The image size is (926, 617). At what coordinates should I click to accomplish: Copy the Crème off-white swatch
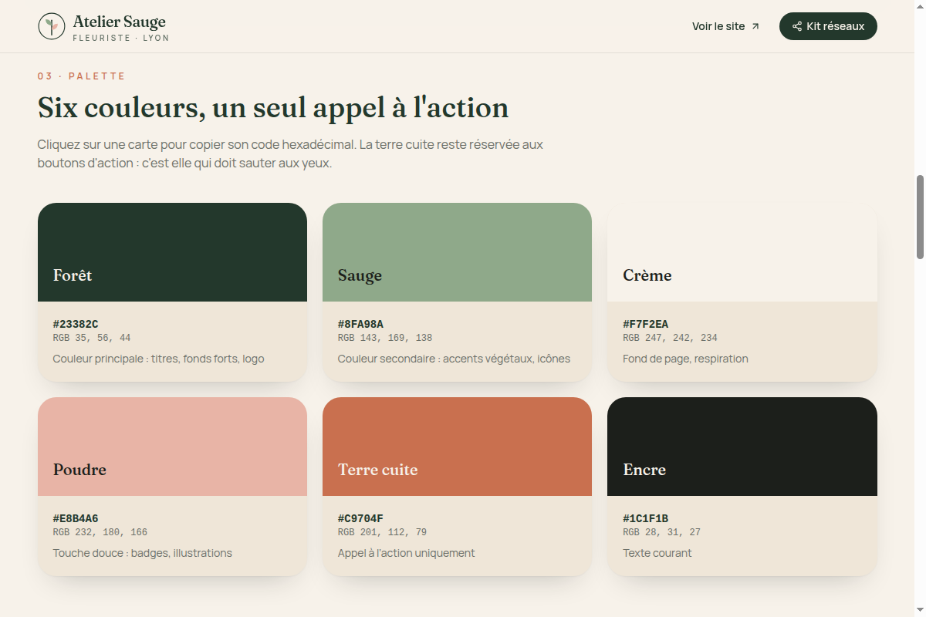point(742,252)
